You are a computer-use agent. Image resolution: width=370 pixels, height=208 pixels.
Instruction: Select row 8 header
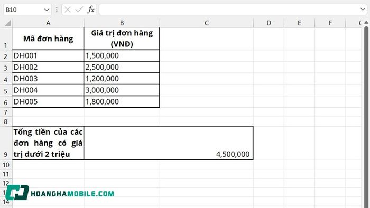click(6, 121)
